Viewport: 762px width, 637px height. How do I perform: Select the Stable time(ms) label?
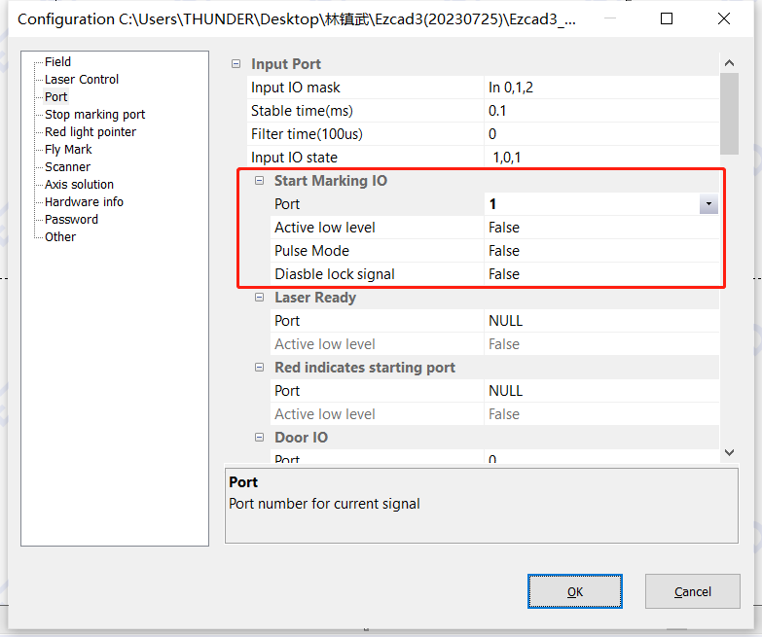(x=302, y=111)
